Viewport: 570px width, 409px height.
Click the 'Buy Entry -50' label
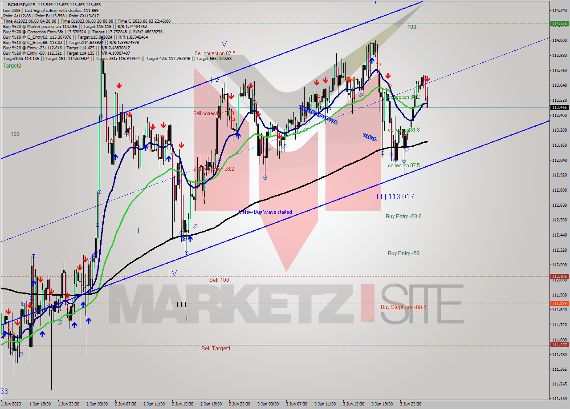[403, 253]
